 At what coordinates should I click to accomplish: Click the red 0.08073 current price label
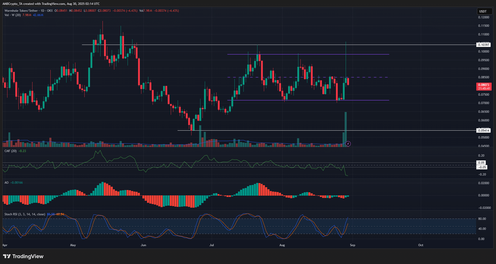pyautogui.click(x=484, y=85)
